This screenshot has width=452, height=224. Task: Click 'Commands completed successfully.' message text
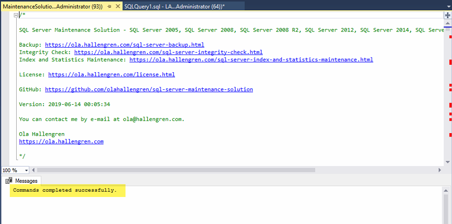pyautogui.click(x=65, y=191)
